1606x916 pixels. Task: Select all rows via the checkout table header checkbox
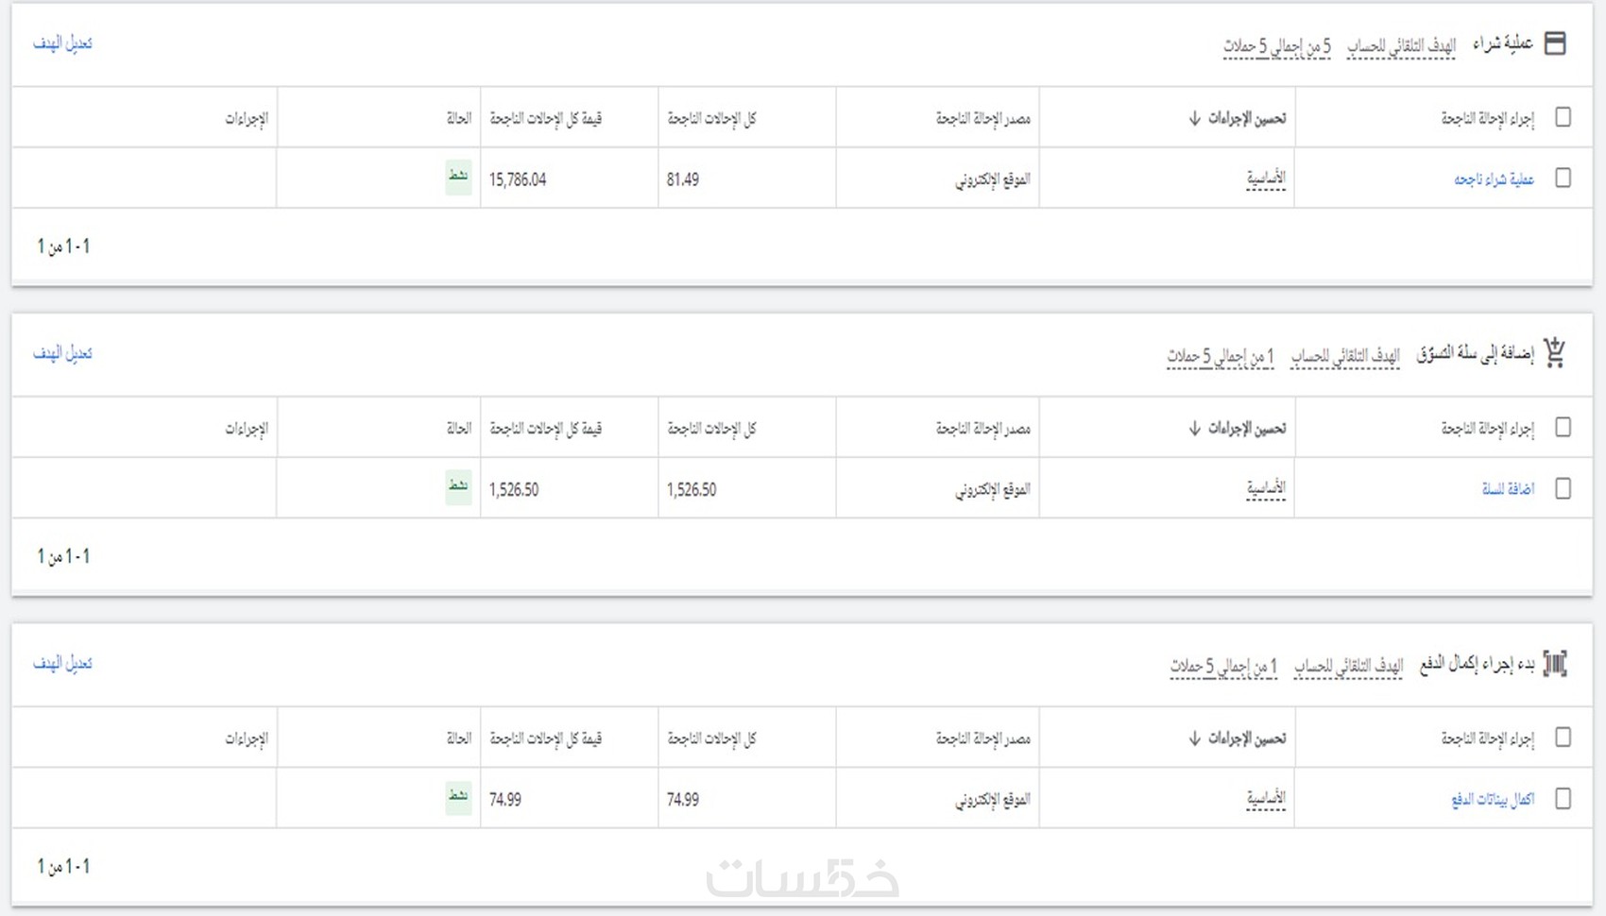pyautogui.click(x=1563, y=738)
